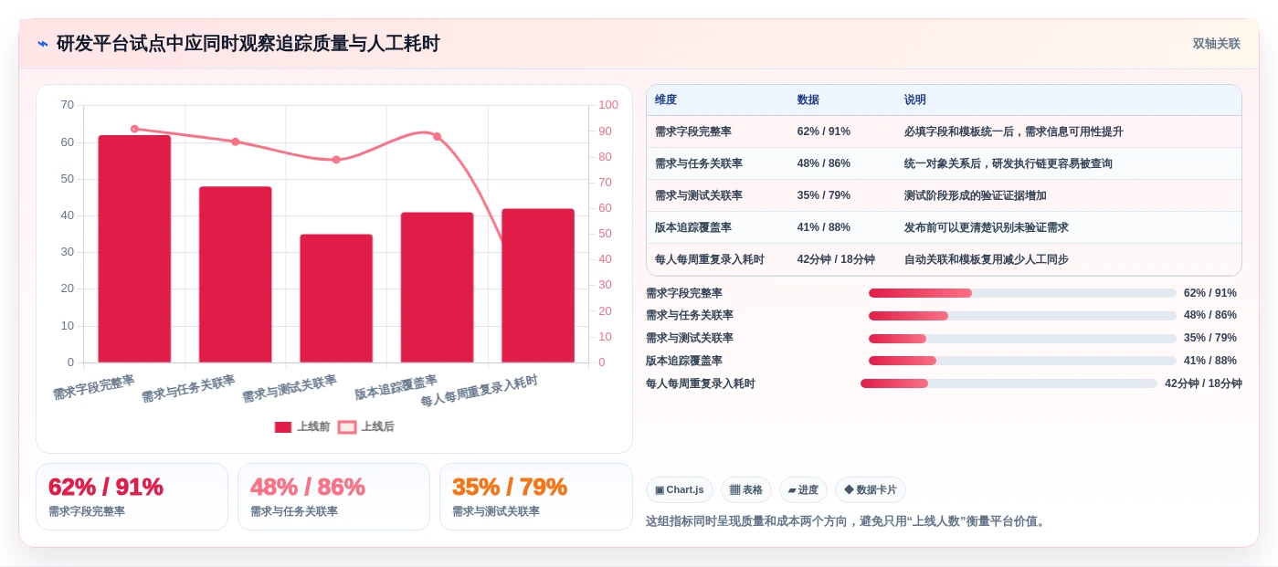Click the 需求与任务关联率 bar in the chart
Screen dimensions: 1278x567
(x=236, y=275)
